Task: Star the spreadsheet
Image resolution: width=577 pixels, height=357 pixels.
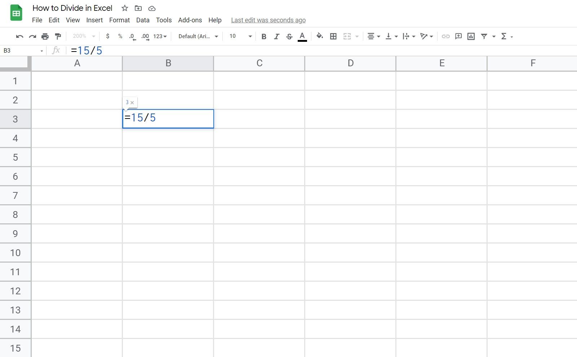Action: (124, 8)
